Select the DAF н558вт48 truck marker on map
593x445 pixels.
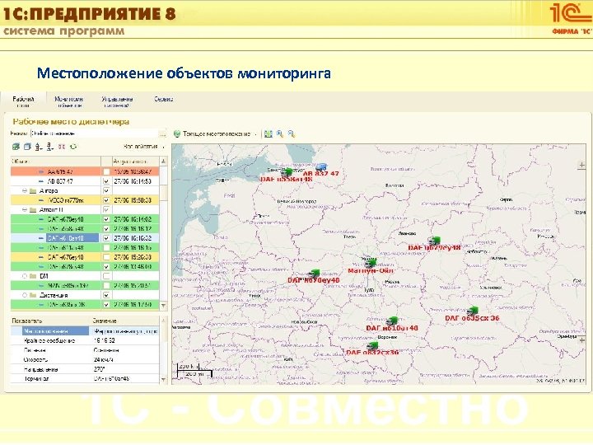(287, 171)
